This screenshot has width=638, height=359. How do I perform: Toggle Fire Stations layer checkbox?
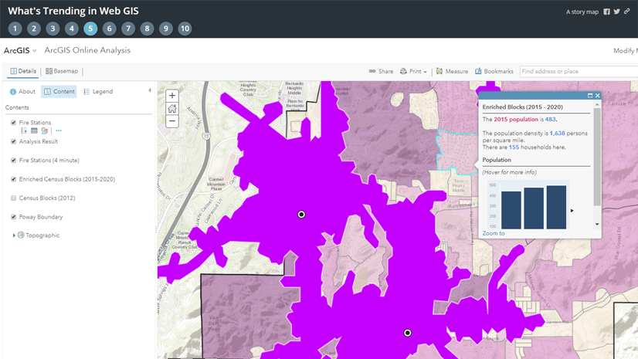tap(13, 123)
